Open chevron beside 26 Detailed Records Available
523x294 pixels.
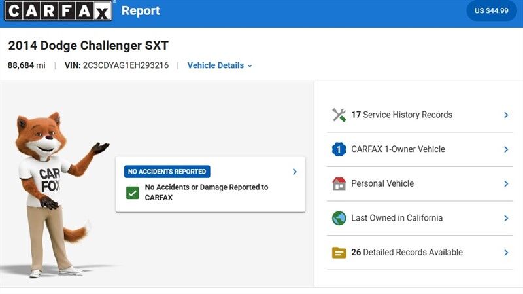[x=506, y=253]
